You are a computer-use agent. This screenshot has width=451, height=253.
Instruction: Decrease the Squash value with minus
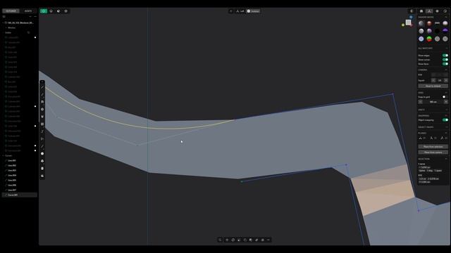point(433,80)
